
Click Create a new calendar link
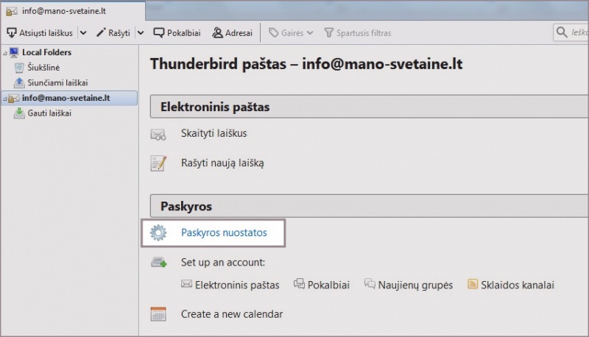232,314
